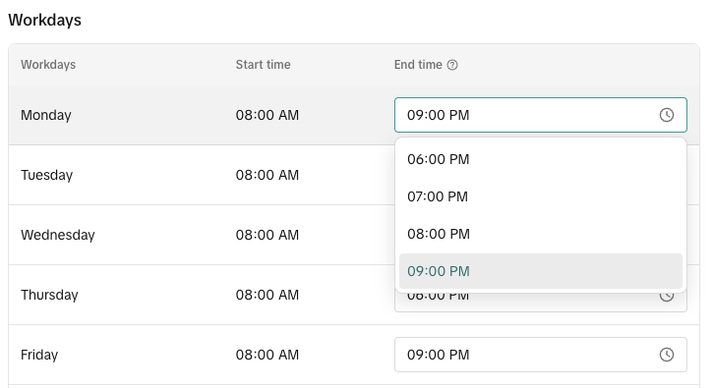Image resolution: width=712 pixels, height=388 pixels.
Task: Click the Friday row label
Action: pos(39,355)
